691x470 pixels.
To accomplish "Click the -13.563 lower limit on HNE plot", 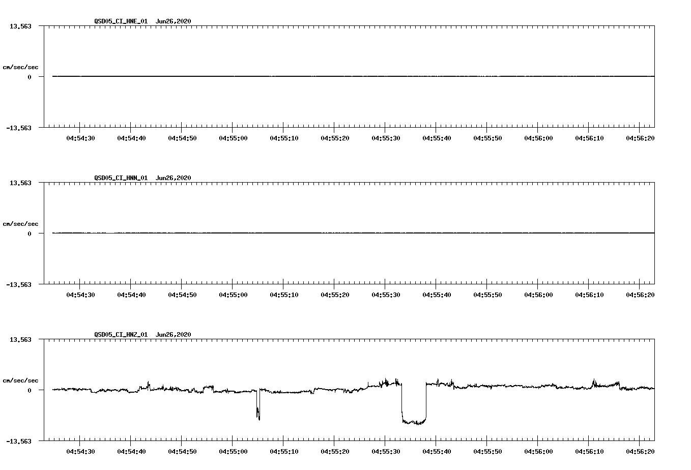I will coord(19,128).
